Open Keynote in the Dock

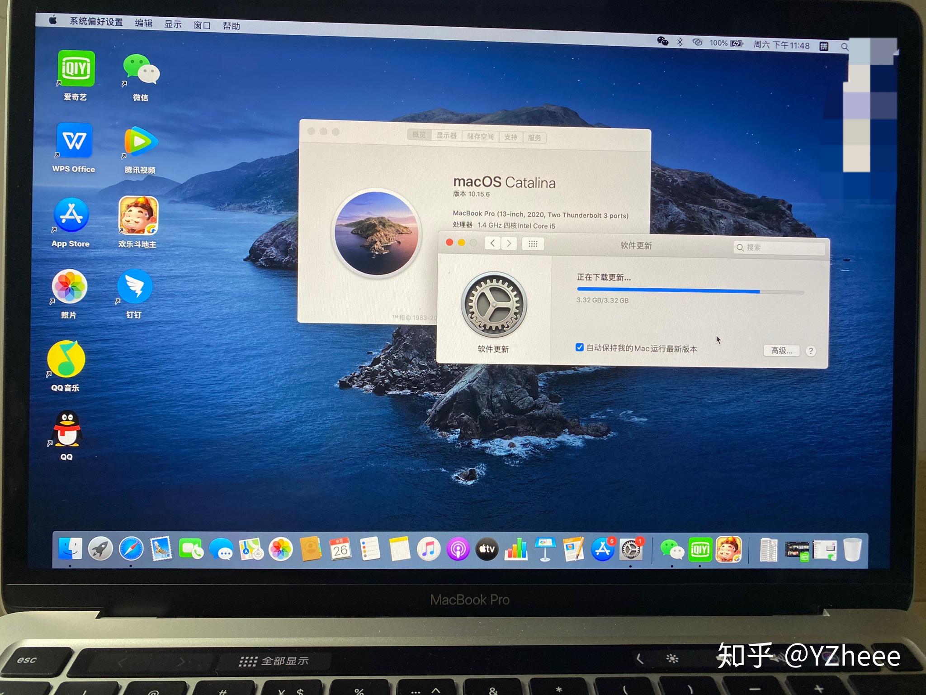pyautogui.click(x=545, y=549)
